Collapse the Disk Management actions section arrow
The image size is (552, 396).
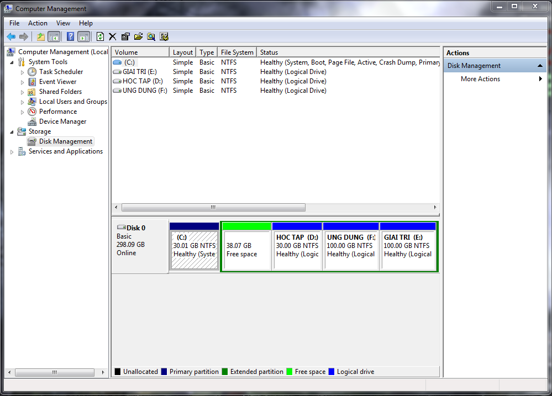(540, 66)
